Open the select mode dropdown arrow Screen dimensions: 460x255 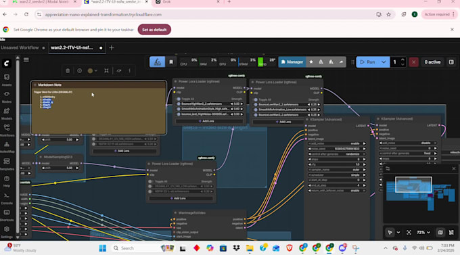pyautogui.click(x=398, y=233)
